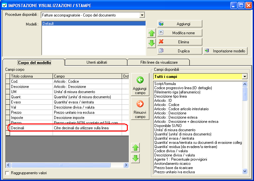Move field up with arrow below Rimuovi campo

[136, 148]
